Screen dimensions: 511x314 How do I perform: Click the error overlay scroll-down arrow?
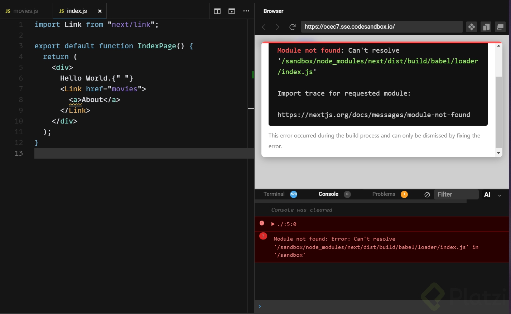[498, 153]
